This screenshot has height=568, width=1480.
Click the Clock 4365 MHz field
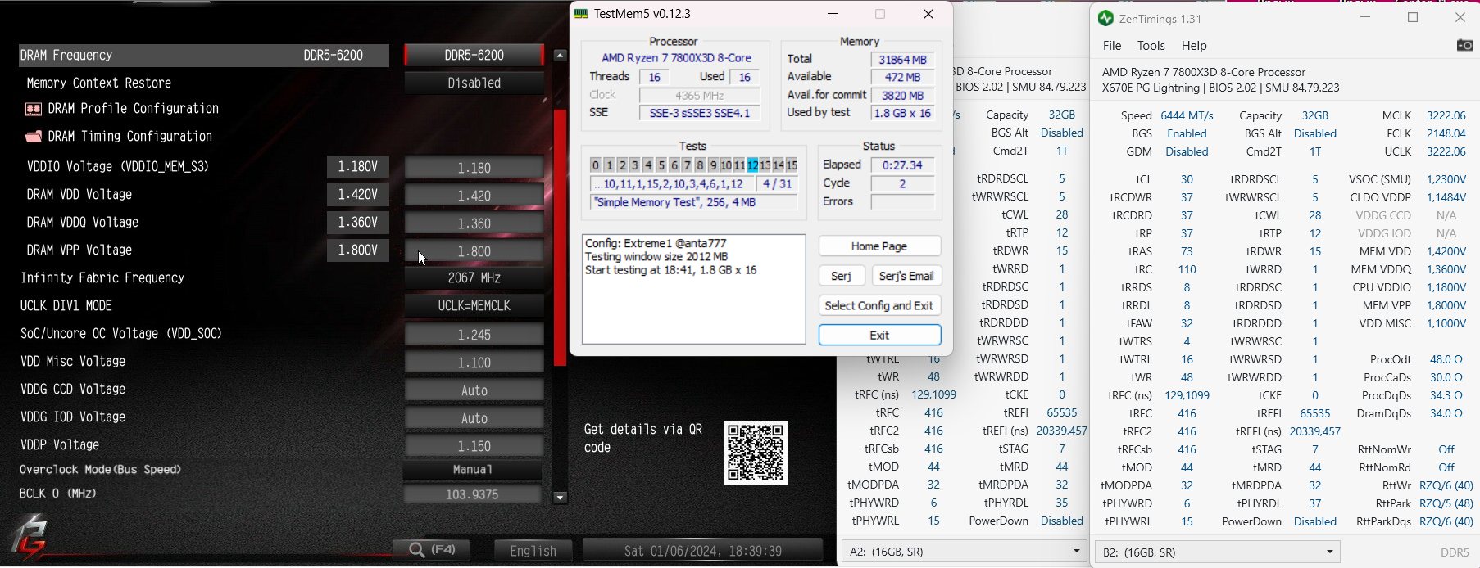699,96
